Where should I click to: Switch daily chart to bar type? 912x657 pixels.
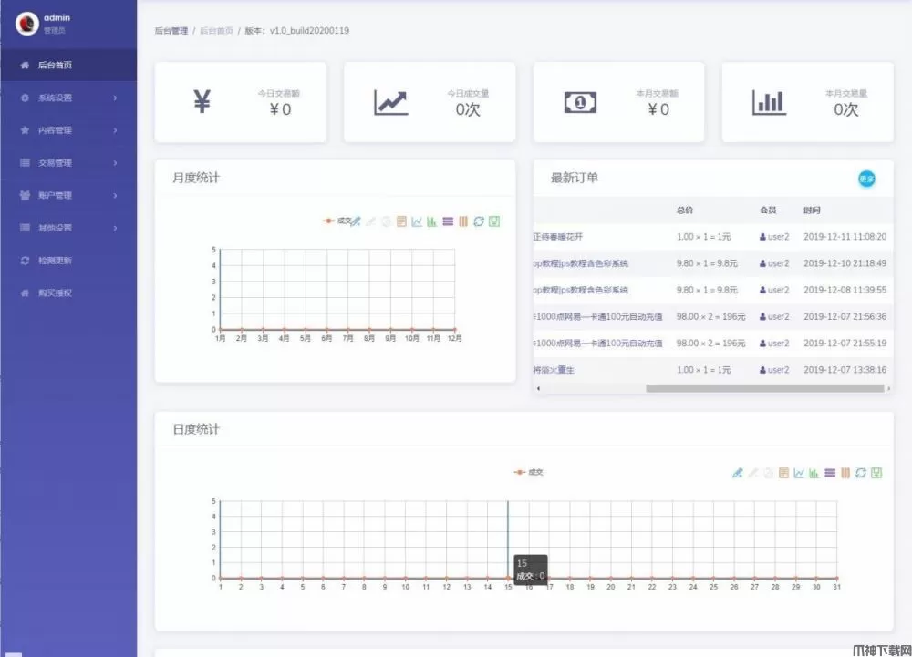tap(814, 473)
